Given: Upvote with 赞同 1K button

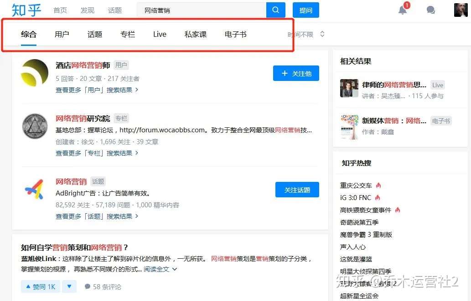Looking at the screenshot, I should [x=41, y=286].
